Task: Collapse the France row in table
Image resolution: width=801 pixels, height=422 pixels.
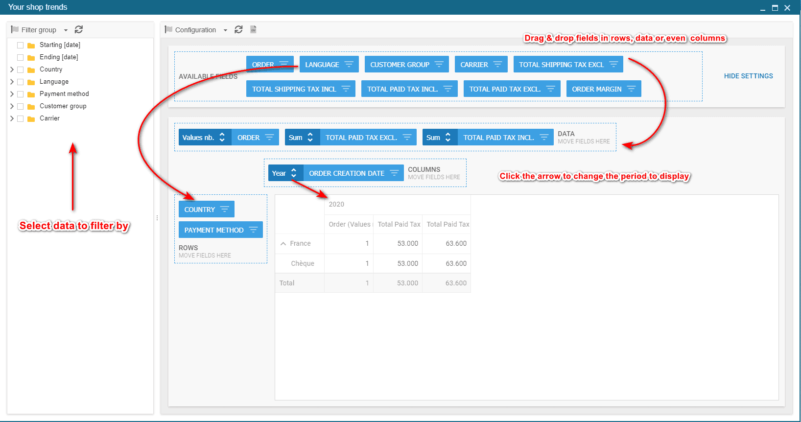Action: [283, 244]
